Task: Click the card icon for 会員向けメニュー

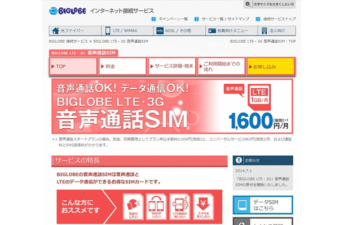Action: point(212,30)
